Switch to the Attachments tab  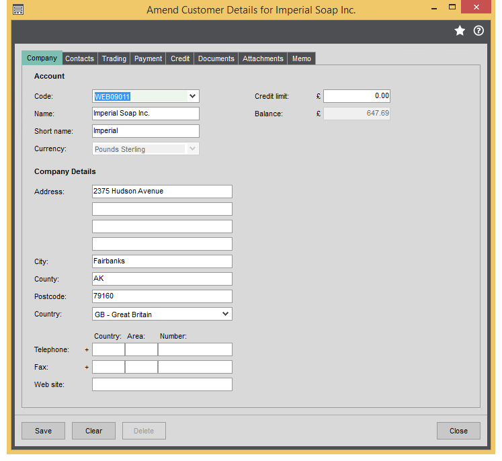263,58
